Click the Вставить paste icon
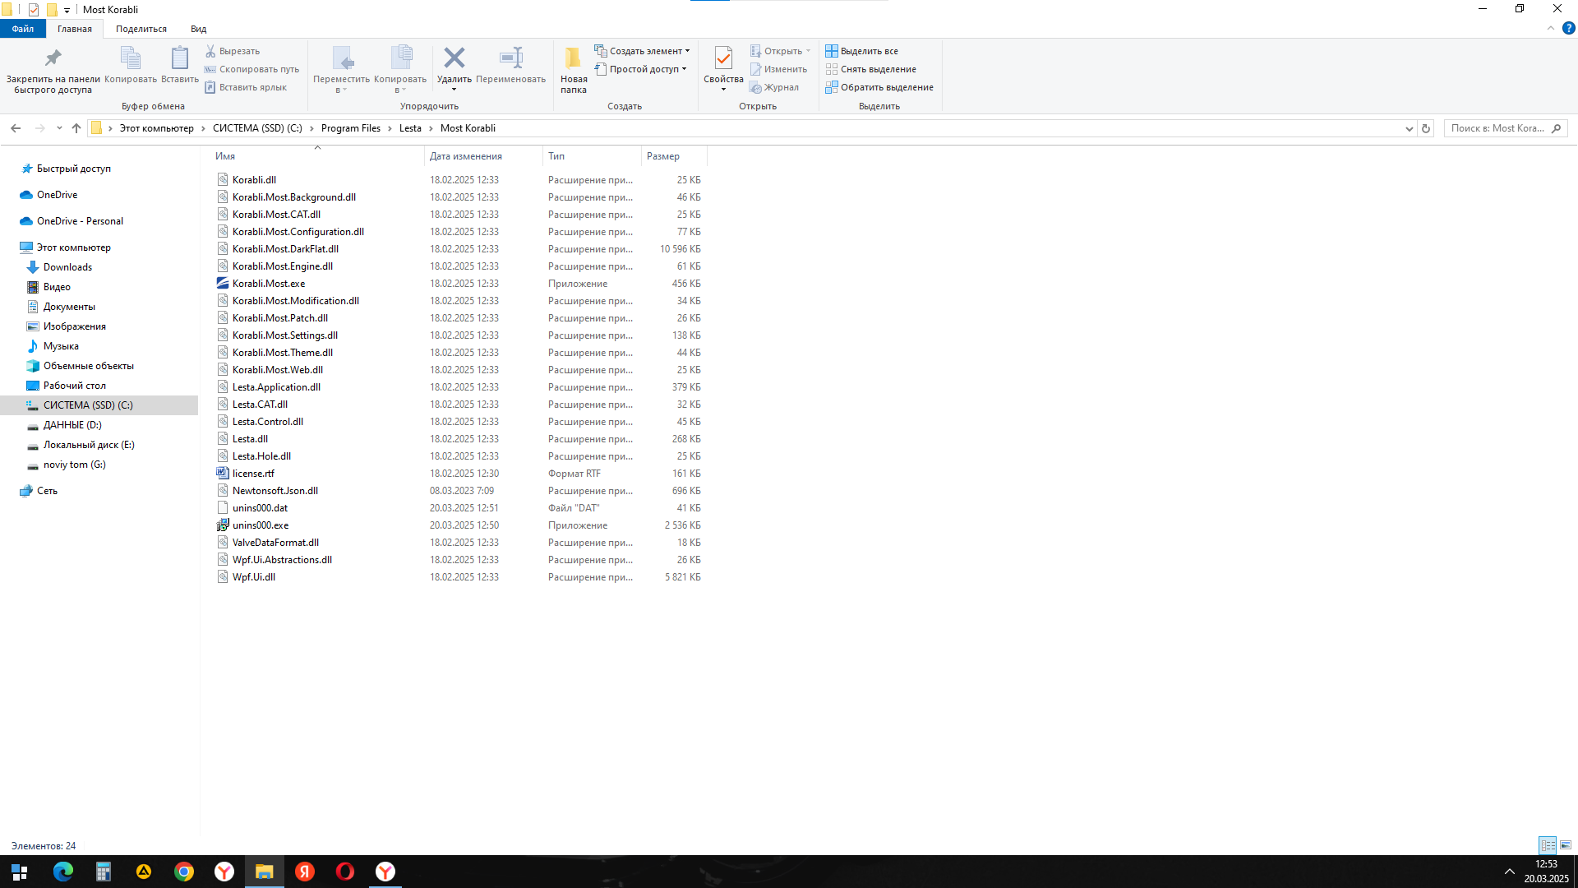The image size is (1578, 888). [179, 65]
